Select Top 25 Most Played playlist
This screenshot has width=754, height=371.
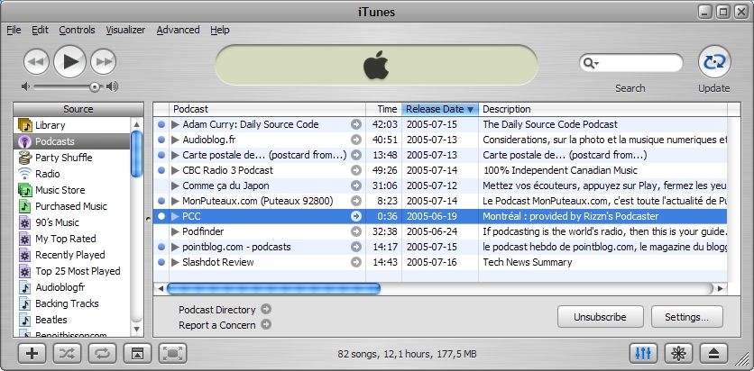[72, 271]
